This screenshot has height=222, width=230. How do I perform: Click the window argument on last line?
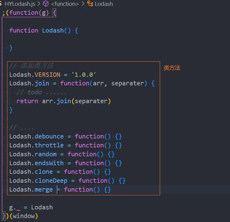pyautogui.click(x=24, y=216)
